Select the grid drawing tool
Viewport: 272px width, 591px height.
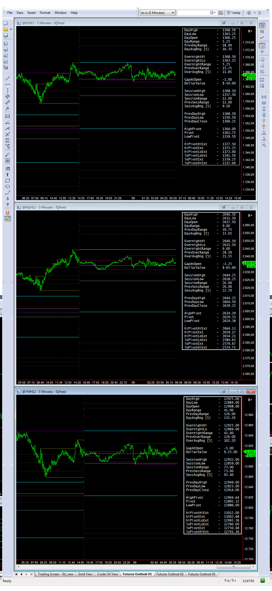[8, 160]
